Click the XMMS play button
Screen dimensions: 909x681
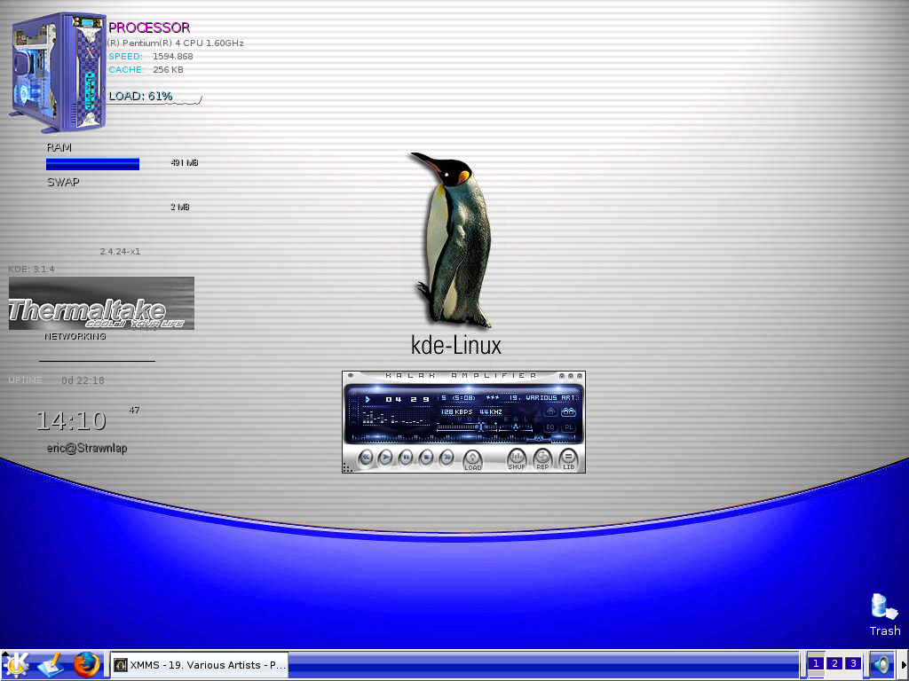[x=385, y=458]
